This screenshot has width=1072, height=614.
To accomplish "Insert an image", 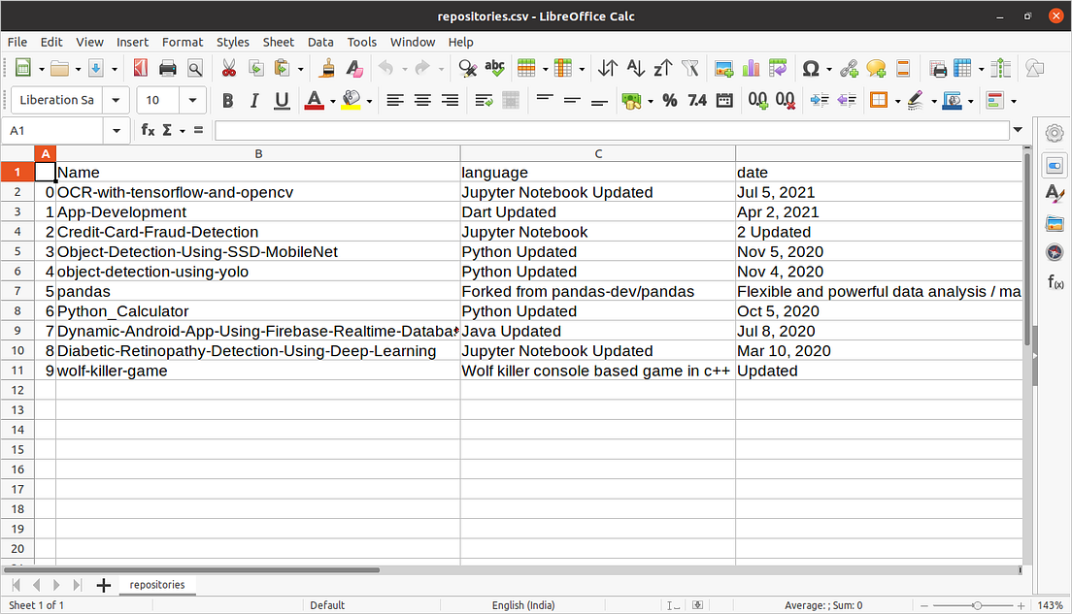I will pyautogui.click(x=724, y=68).
